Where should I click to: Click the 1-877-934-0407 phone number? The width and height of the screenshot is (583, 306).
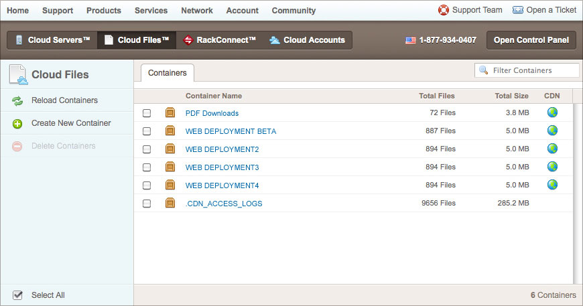point(448,40)
